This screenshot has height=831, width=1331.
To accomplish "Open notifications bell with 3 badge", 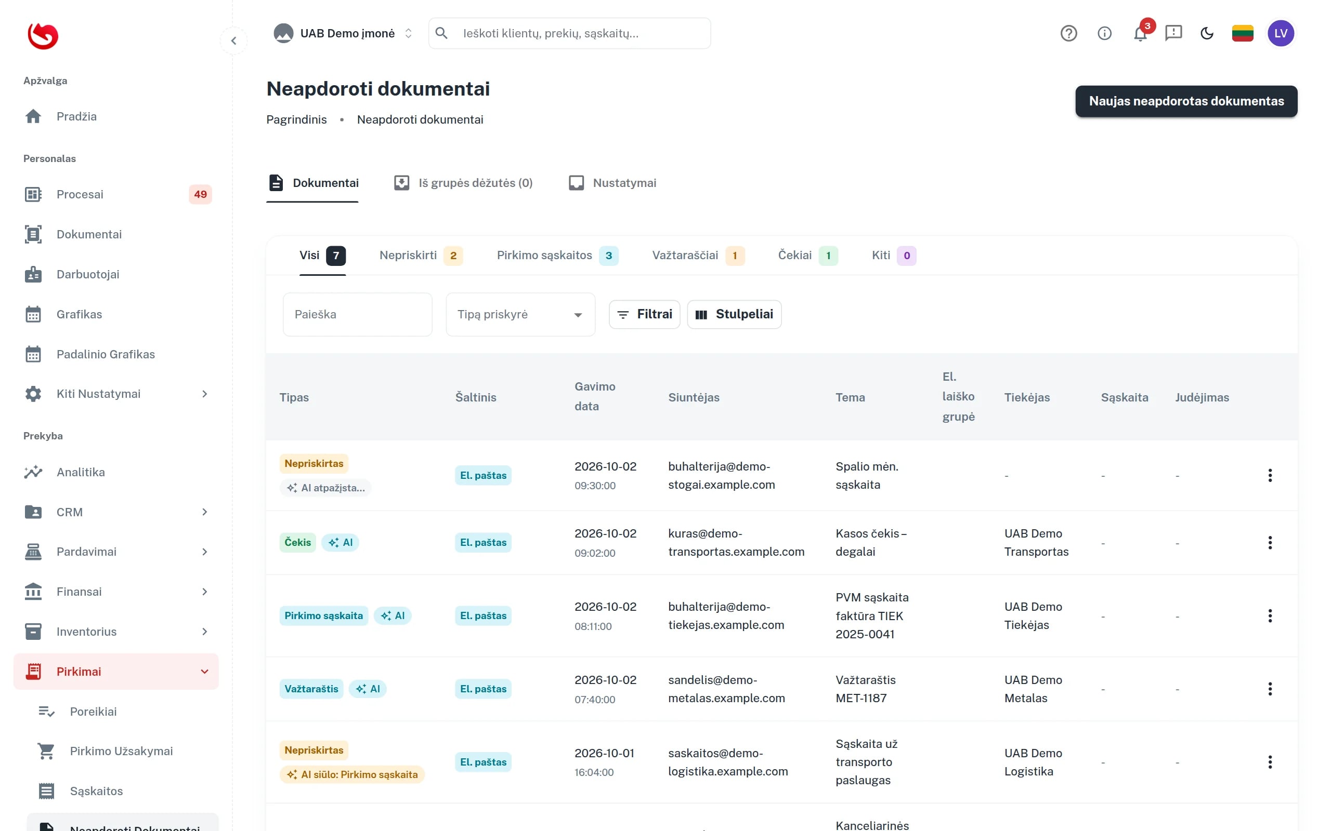I will pos(1141,34).
